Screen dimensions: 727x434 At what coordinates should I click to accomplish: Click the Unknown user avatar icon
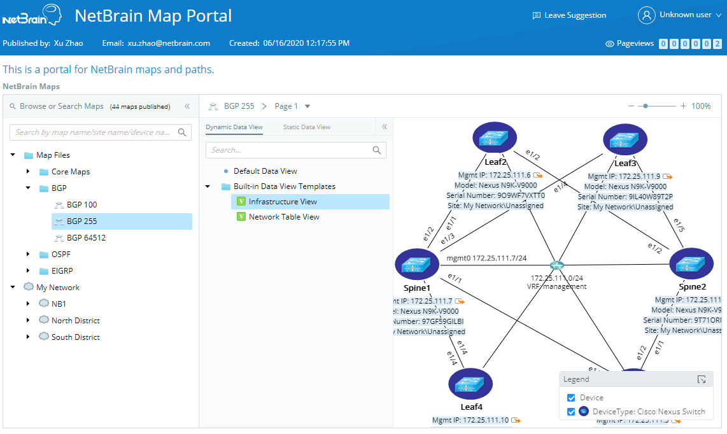[646, 15]
